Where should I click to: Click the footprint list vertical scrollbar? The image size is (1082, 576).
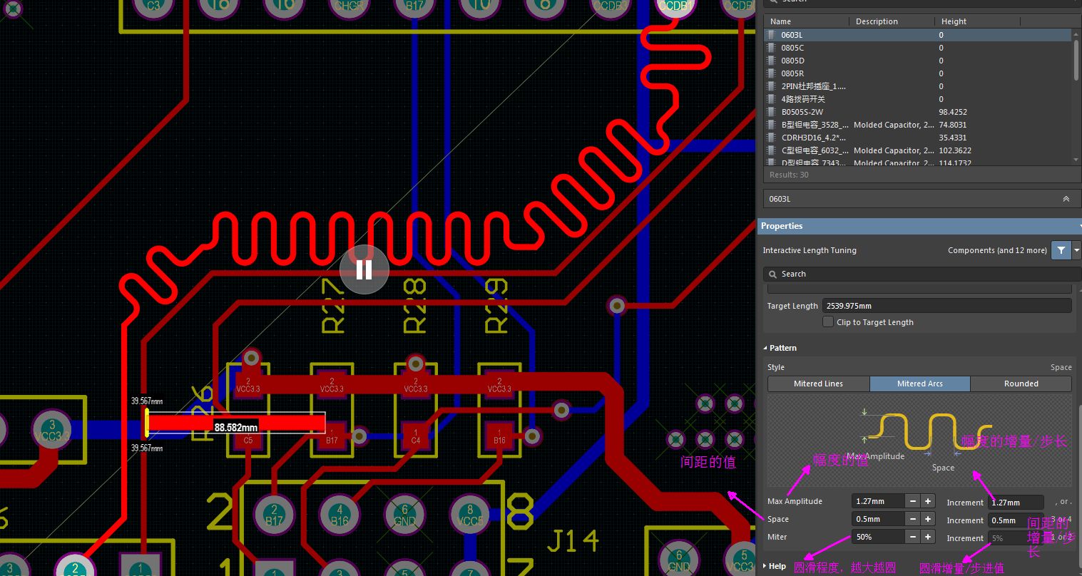click(1076, 61)
